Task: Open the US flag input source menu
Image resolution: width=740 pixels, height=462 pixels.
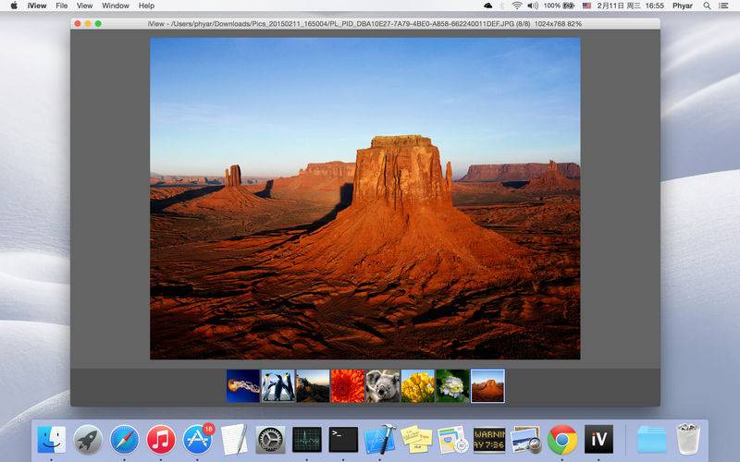Action: pos(586,6)
